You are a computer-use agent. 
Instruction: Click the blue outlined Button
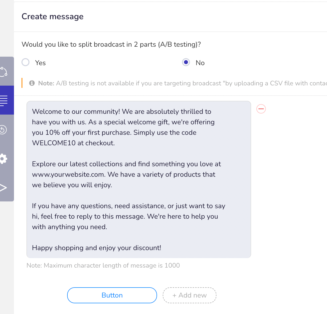tap(112, 295)
